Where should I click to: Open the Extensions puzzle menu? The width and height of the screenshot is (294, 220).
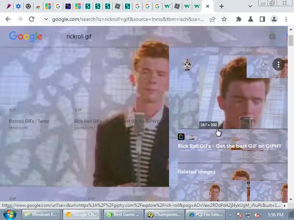click(239, 19)
